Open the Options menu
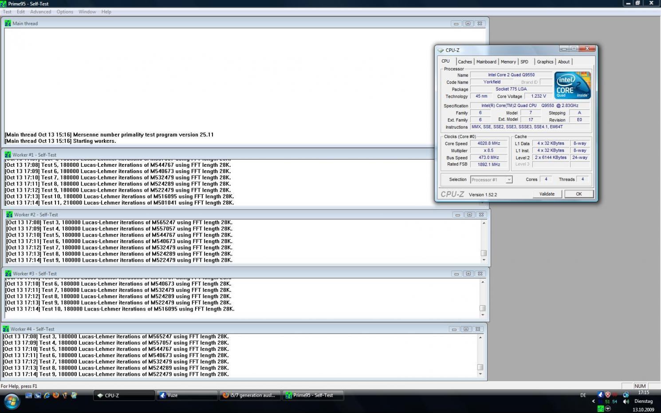The width and height of the screenshot is (661, 413). pyautogui.click(x=65, y=12)
